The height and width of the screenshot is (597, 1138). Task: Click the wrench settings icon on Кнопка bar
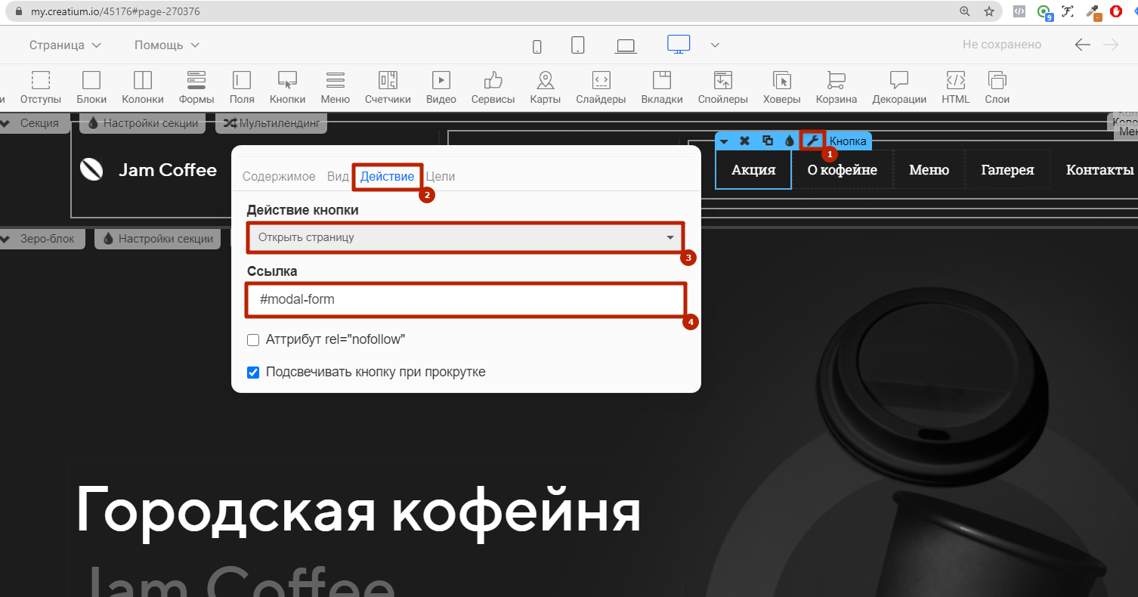812,141
